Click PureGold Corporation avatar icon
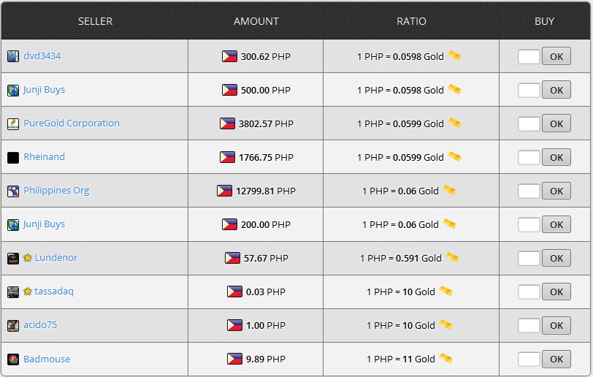This screenshot has height=377, width=593. 13,123
